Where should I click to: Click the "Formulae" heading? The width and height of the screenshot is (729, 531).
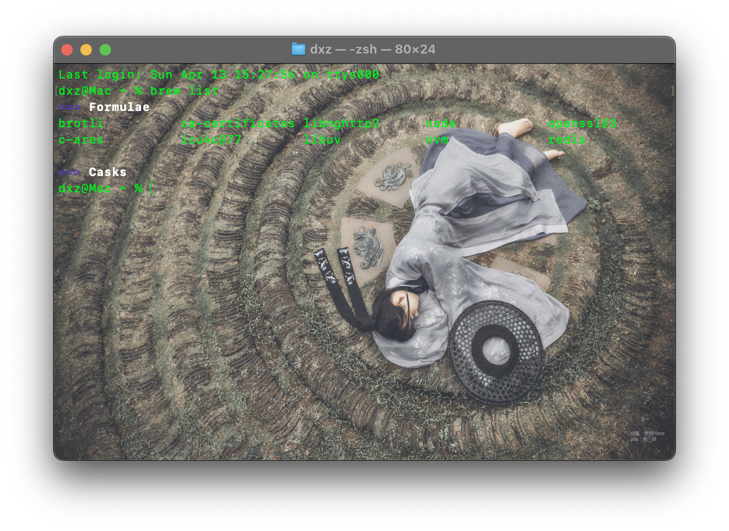pyautogui.click(x=120, y=107)
